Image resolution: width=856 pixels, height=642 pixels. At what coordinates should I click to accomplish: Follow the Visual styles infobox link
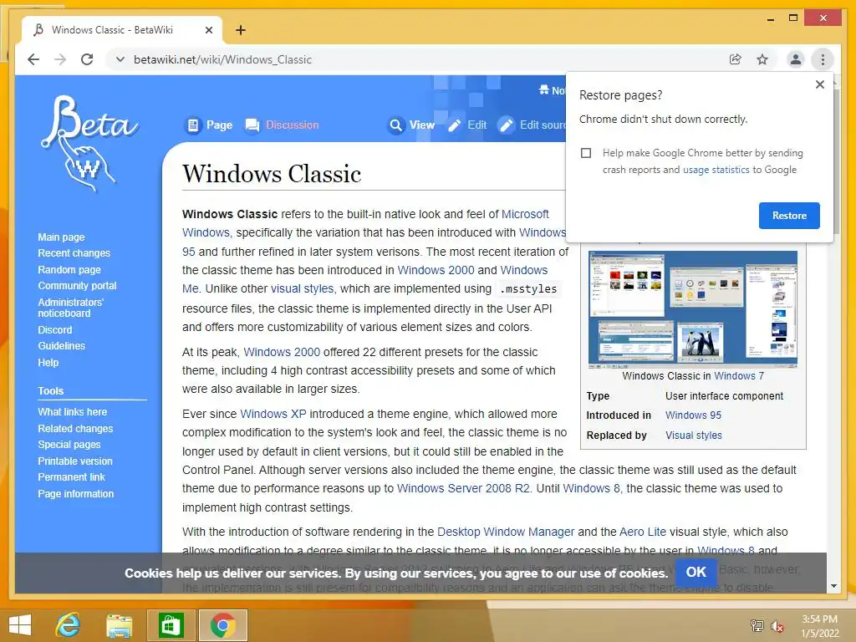(x=693, y=435)
